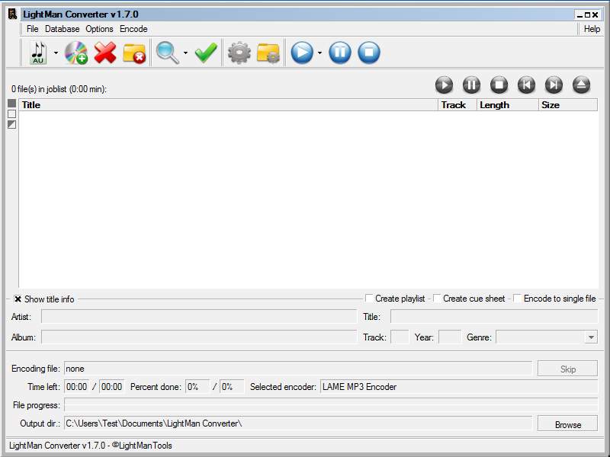
Task: Open the File menu
Action: tap(32, 29)
